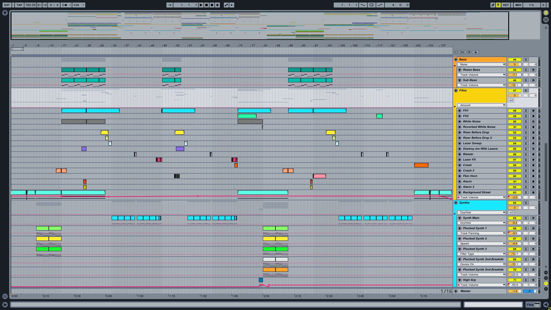Switch to MIDI map mode
The image size is (551, 310).
[x=518, y=5]
